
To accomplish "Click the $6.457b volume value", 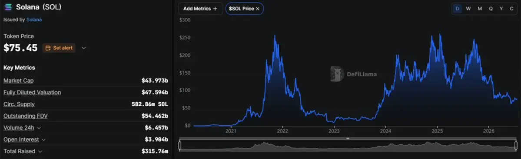I will 156,128.
